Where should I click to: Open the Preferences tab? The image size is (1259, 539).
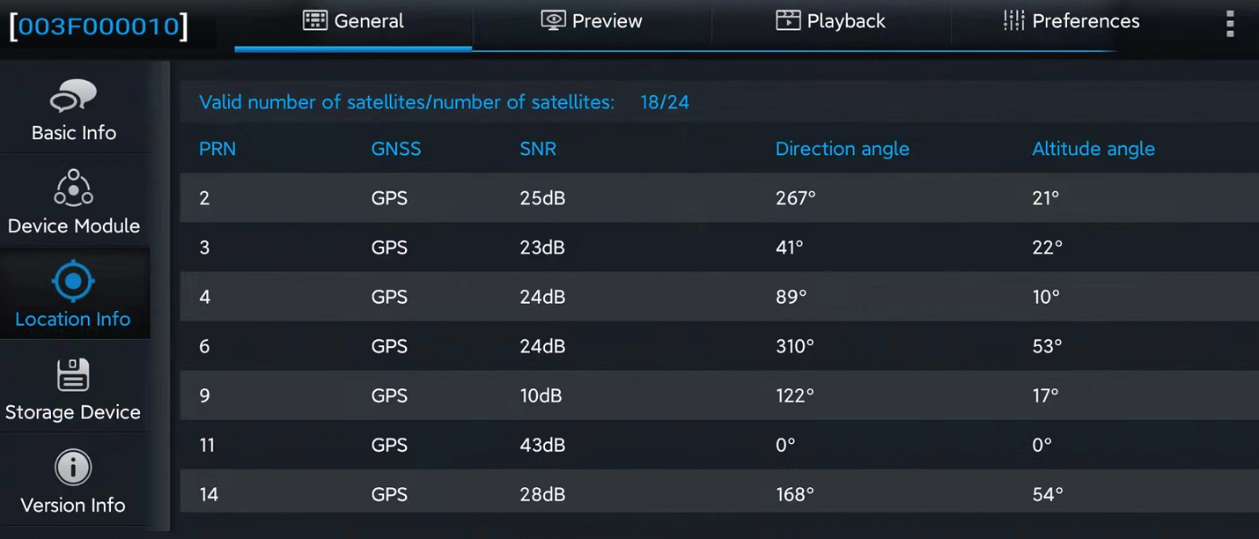point(1071,21)
